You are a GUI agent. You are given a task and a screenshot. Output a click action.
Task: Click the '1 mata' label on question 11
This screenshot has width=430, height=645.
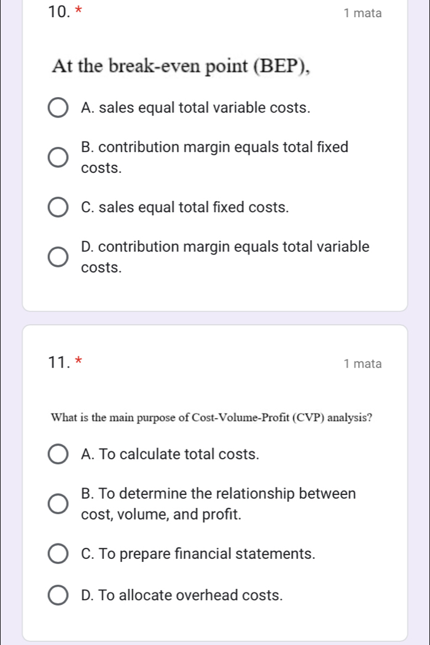pyautogui.click(x=363, y=364)
